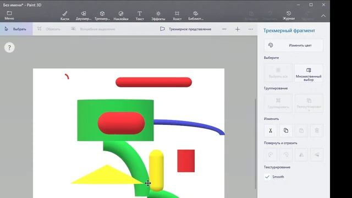
Task: Rotate right icon in Повернуть и отразить
Action: 286,155
